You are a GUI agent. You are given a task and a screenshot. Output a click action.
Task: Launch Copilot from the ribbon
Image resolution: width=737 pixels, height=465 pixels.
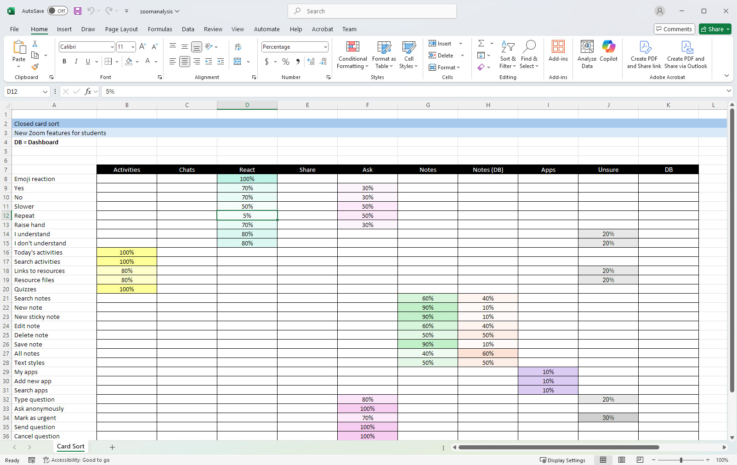point(608,51)
